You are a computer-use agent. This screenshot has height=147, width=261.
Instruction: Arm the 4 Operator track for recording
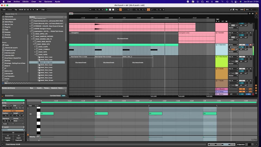coord(250,45)
